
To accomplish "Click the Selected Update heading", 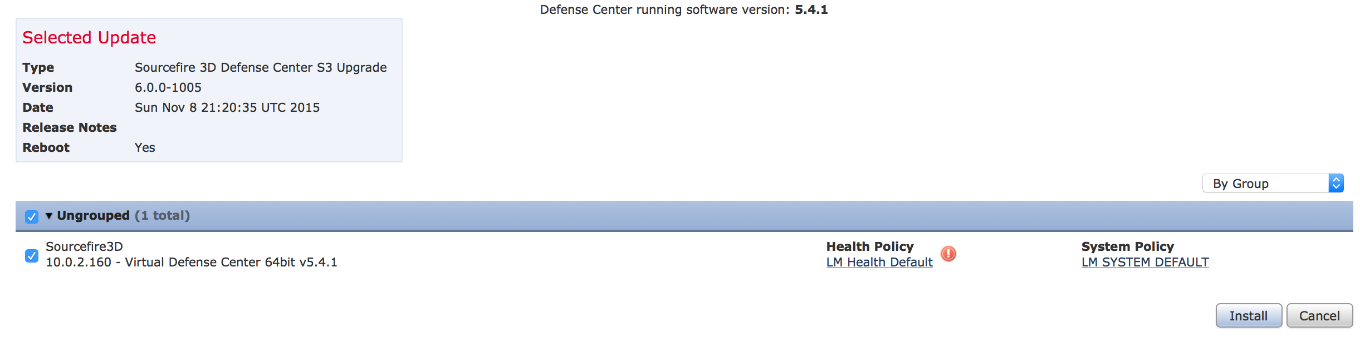I will 89,37.
